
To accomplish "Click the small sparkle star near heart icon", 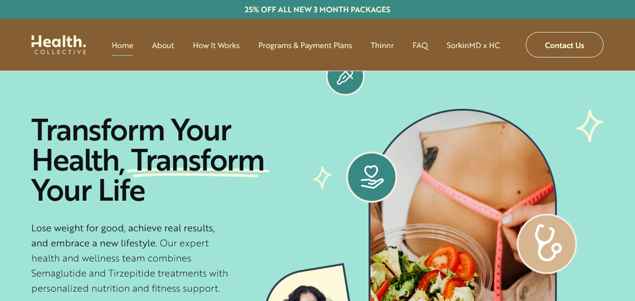I will click(322, 178).
